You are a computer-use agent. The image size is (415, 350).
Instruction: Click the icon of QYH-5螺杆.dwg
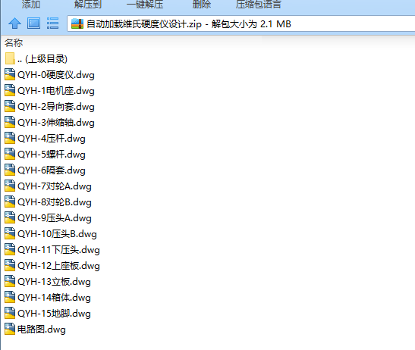click(10, 154)
